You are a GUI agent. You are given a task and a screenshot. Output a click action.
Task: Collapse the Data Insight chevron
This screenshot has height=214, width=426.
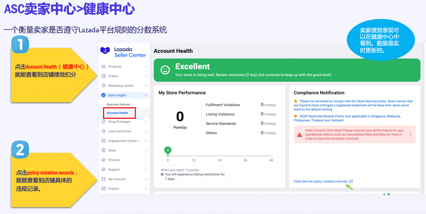coord(146,95)
